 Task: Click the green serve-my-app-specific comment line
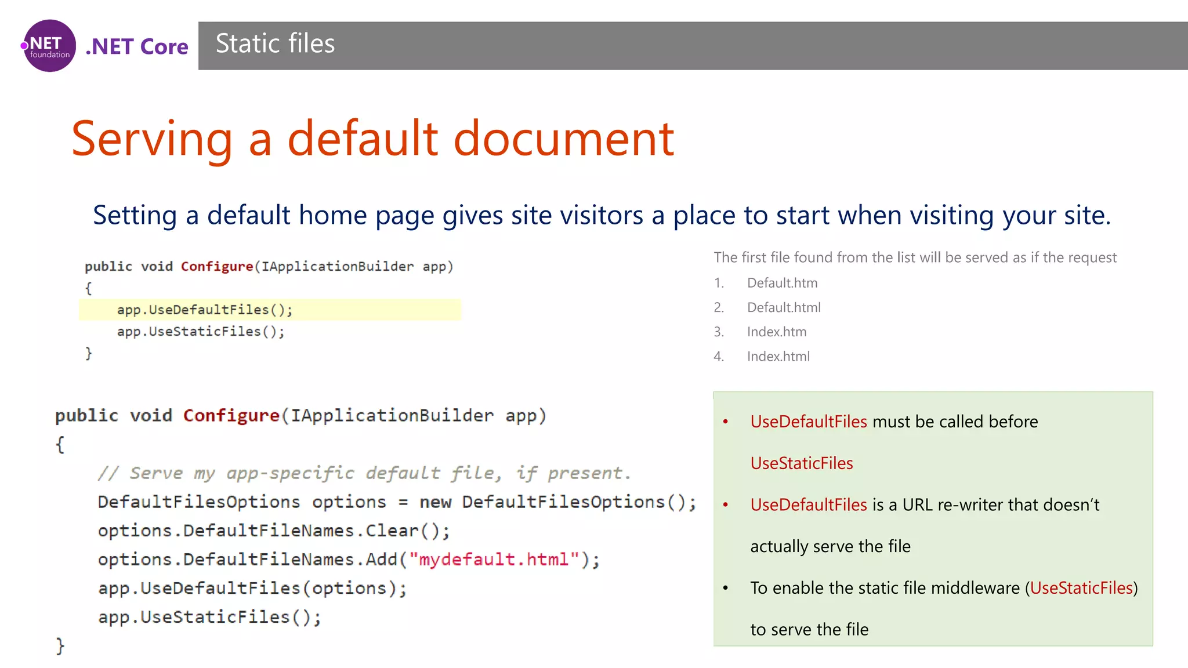(x=364, y=473)
